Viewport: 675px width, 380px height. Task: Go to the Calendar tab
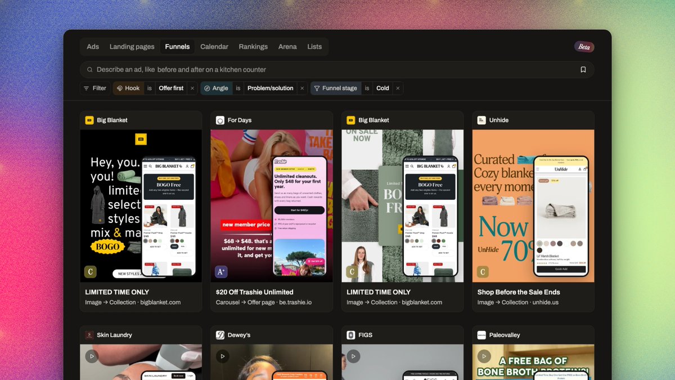coord(214,47)
